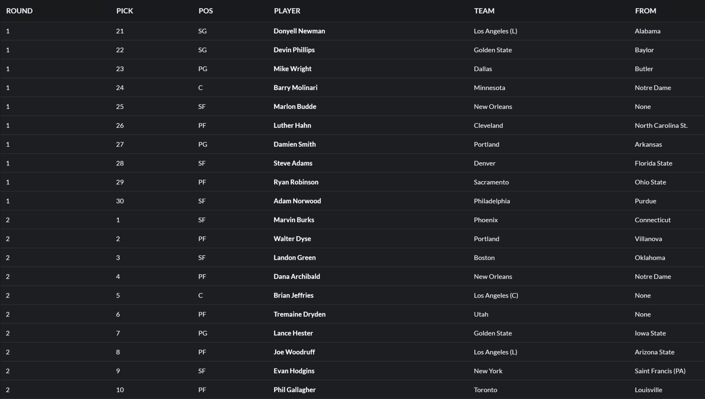The image size is (705, 399).
Task: Sort by PICK column header
Action: point(125,11)
